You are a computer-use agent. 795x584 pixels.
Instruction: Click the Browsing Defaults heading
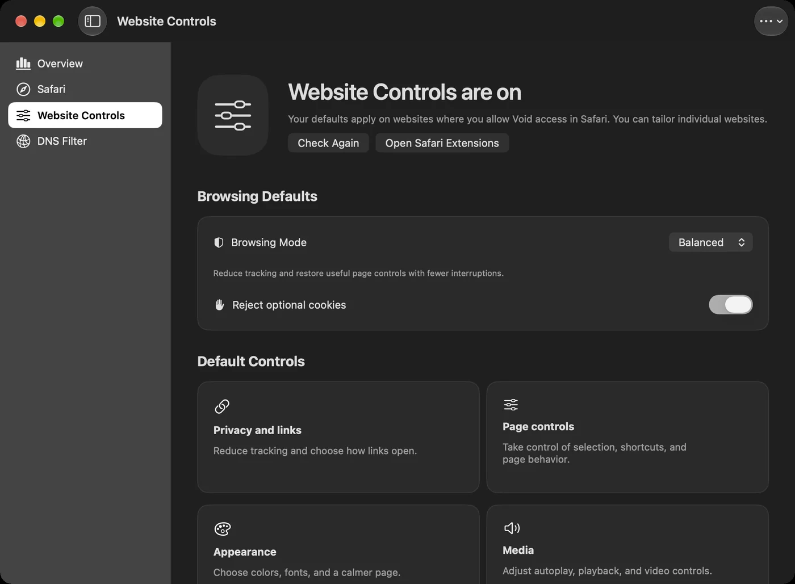coord(257,196)
